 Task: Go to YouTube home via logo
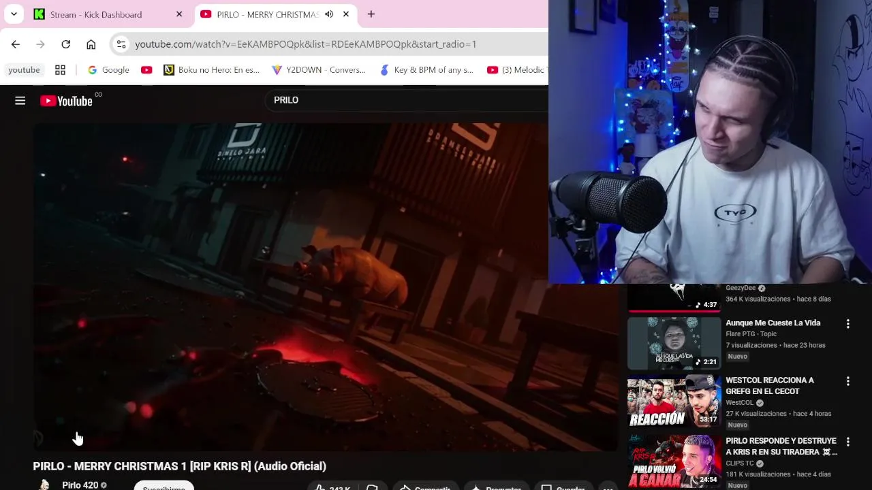66,101
